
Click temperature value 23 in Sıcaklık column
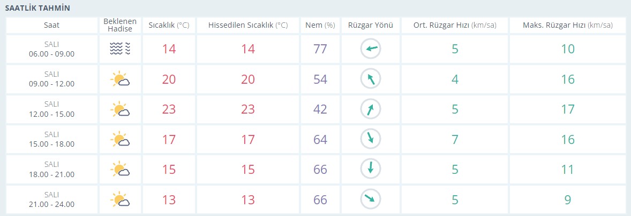click(169, 109)
